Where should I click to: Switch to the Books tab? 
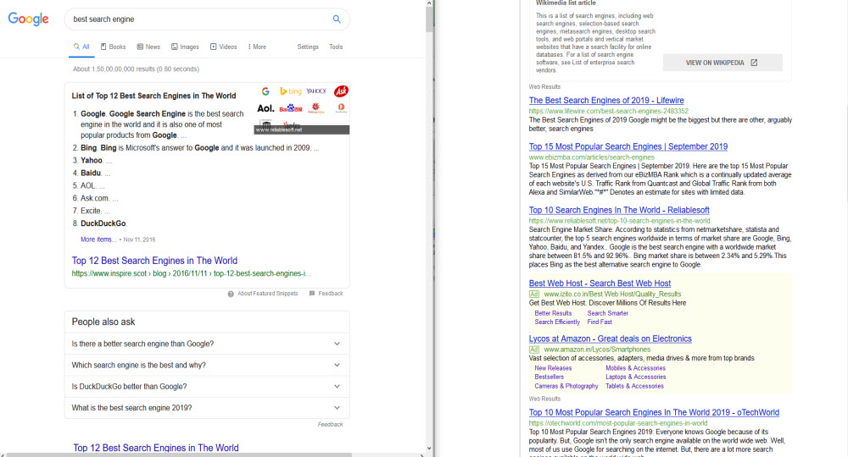coord(113,47)
